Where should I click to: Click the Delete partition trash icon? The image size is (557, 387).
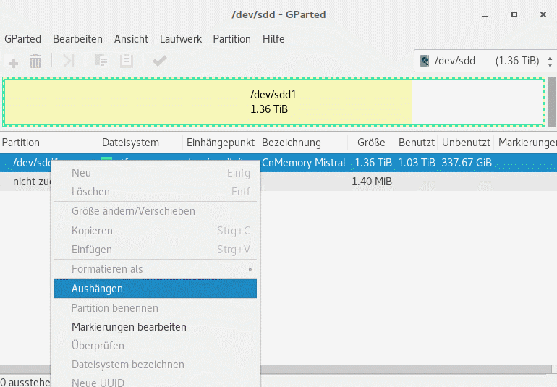[x=35, y=61]
